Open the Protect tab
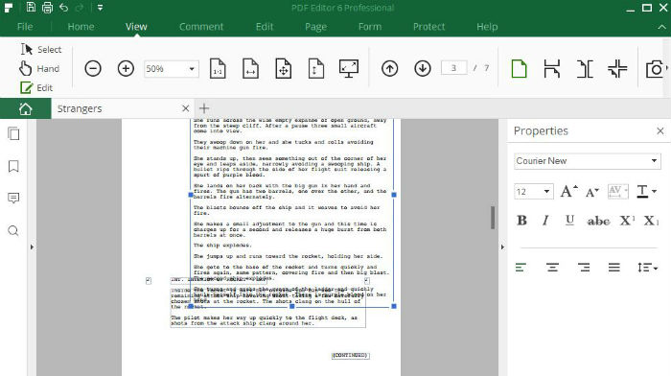 428,27
